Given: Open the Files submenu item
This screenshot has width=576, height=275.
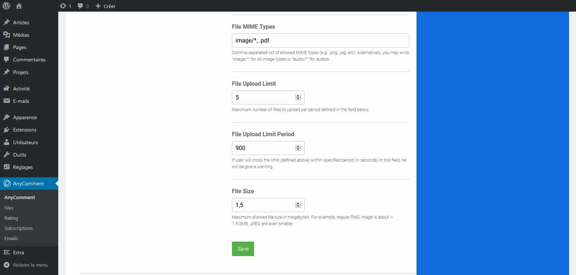Looking at the screenshot, I should [x=9, y=208].
